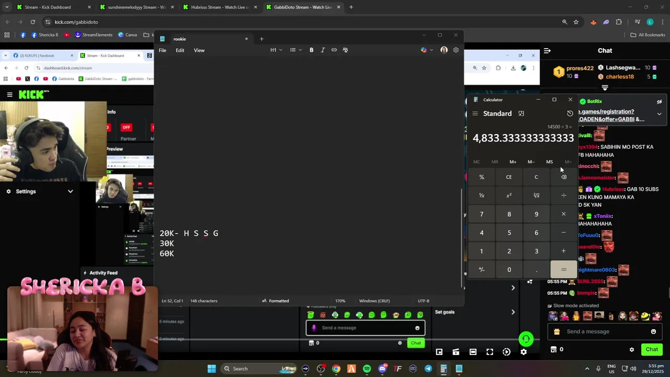Click the CE key in Calculator
Screen dimensions: 670x377
(509, 177)
